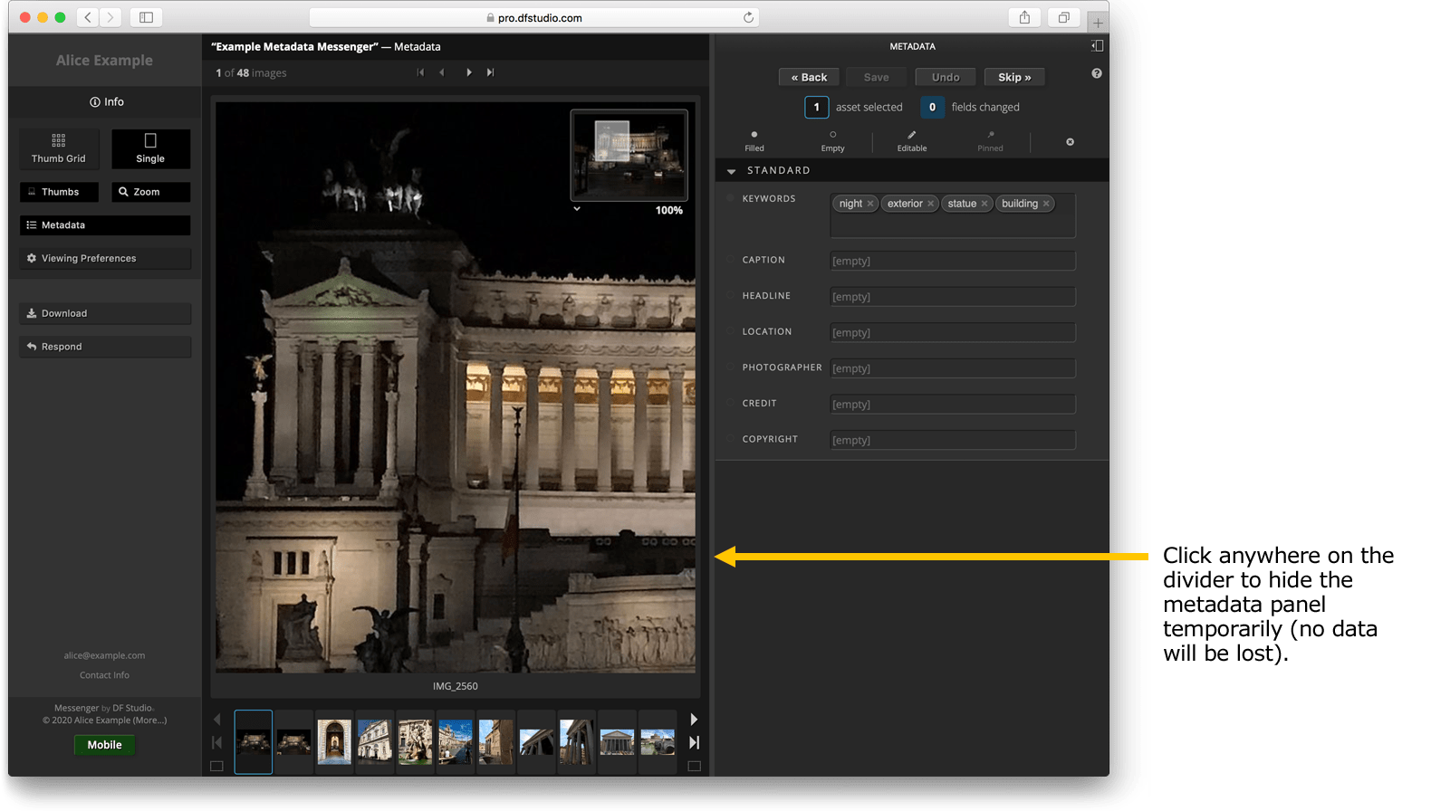Viewport: 1431px width, 811px height.
Task: Open the Zoom view mode
Action: pos(150,192)
